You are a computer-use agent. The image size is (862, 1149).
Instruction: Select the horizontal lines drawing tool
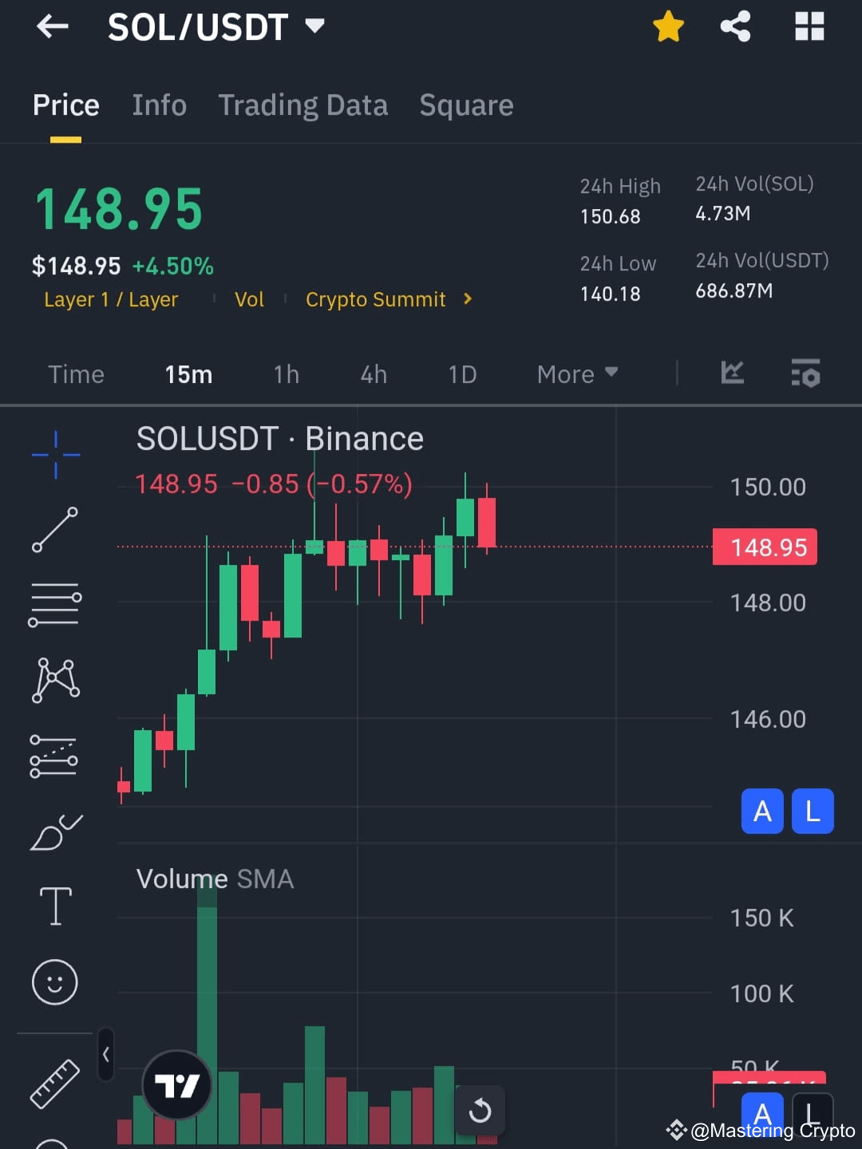point(55,602)
